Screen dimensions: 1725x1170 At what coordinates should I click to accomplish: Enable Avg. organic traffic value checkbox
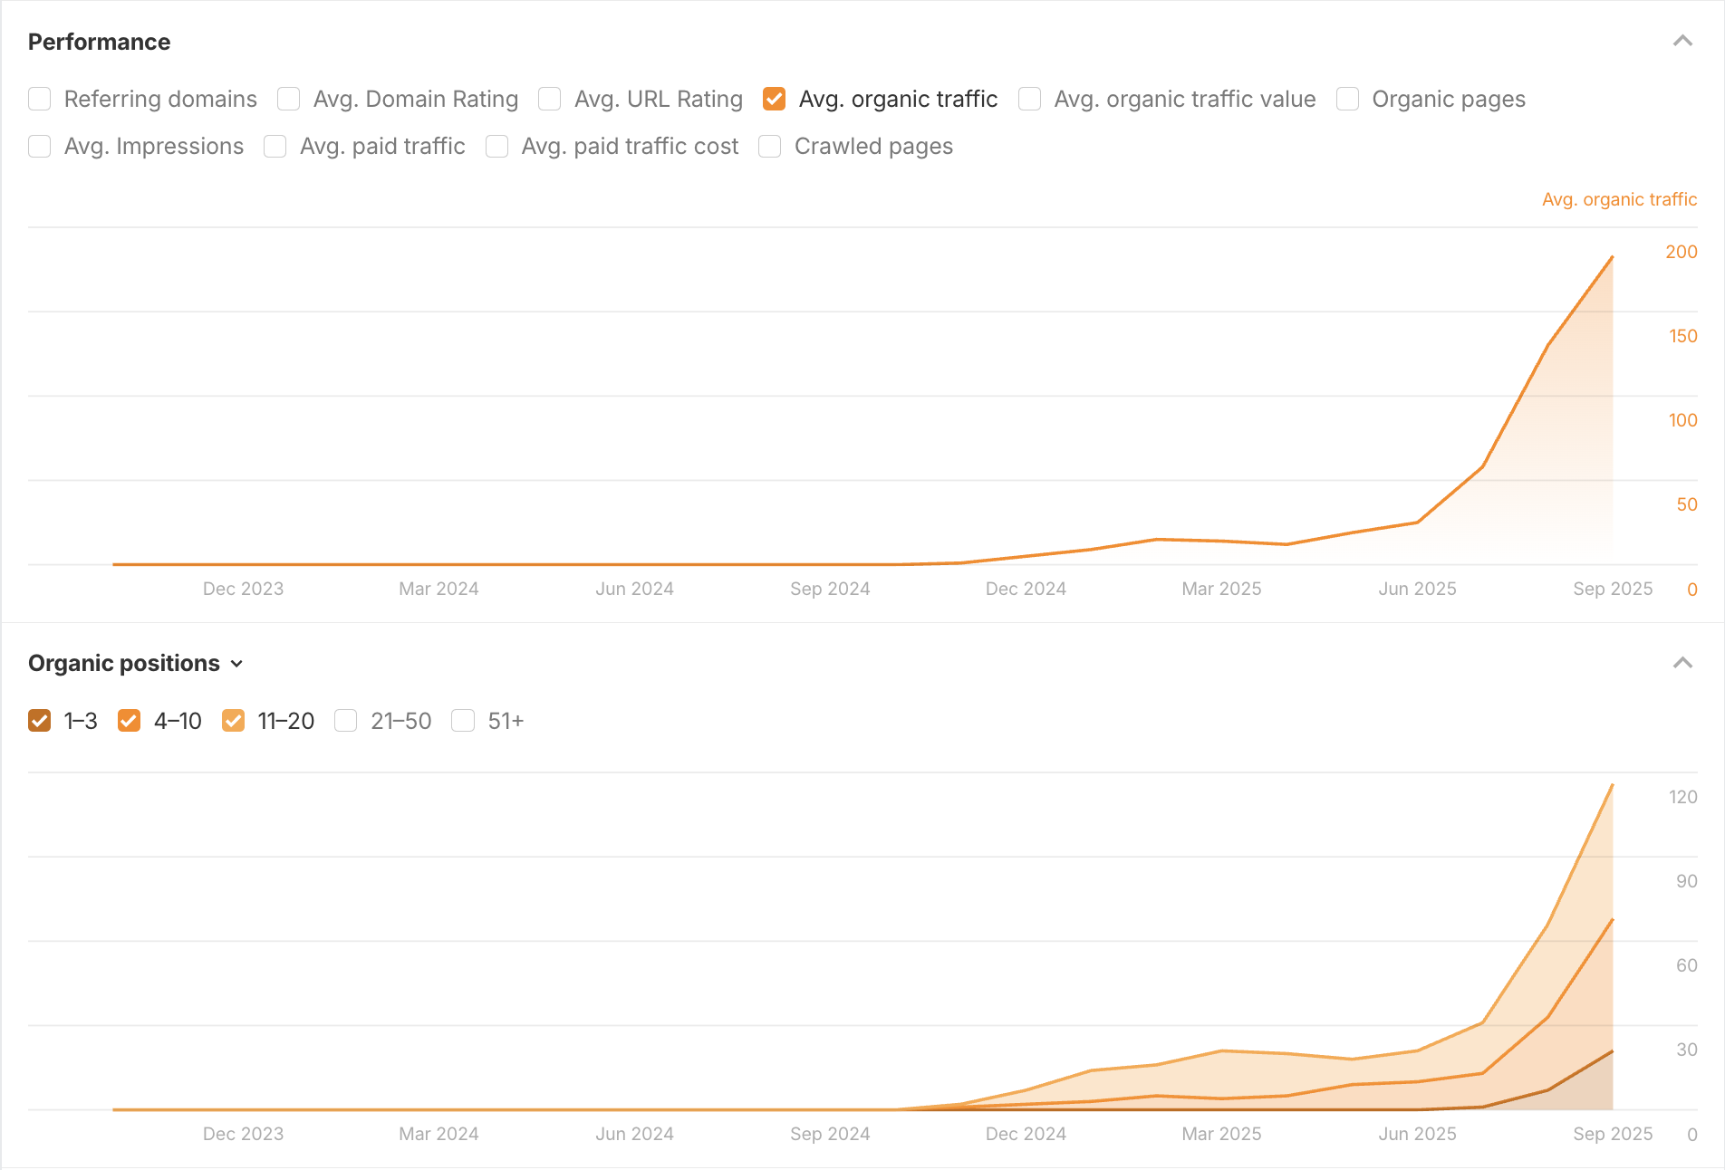[x=1030, y=99]
